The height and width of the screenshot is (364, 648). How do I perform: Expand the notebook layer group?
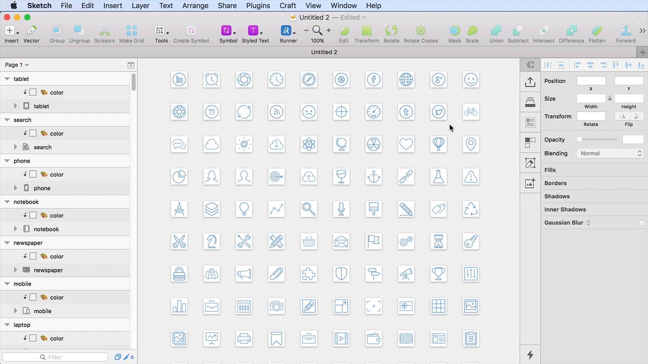[15, 229]
